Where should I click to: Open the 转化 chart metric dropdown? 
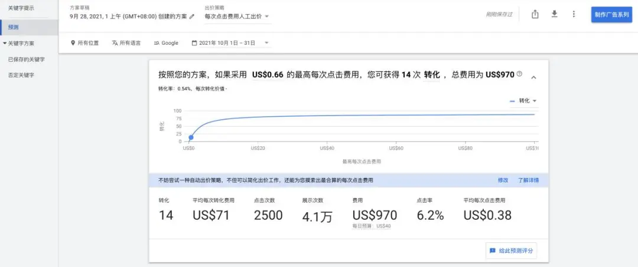[523, 101]
